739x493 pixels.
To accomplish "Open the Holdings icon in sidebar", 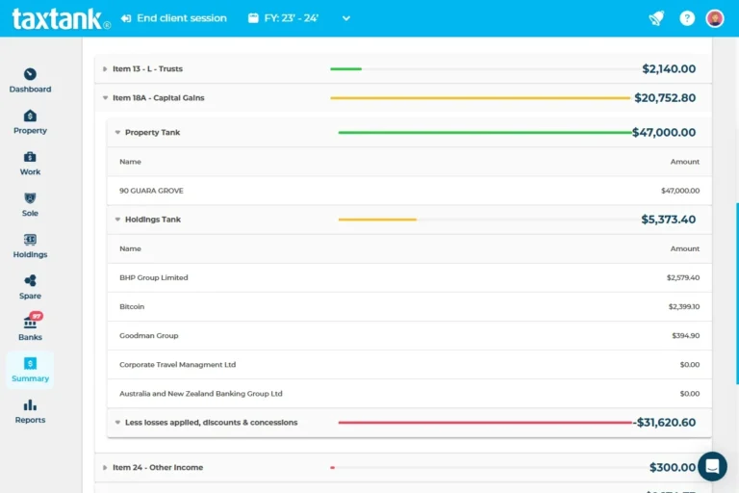I will tap(30, 240).
